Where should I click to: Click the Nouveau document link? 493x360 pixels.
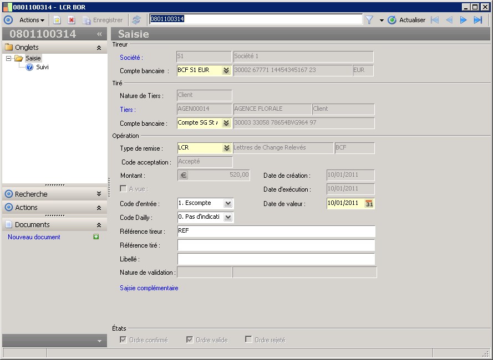click(34, 237)
